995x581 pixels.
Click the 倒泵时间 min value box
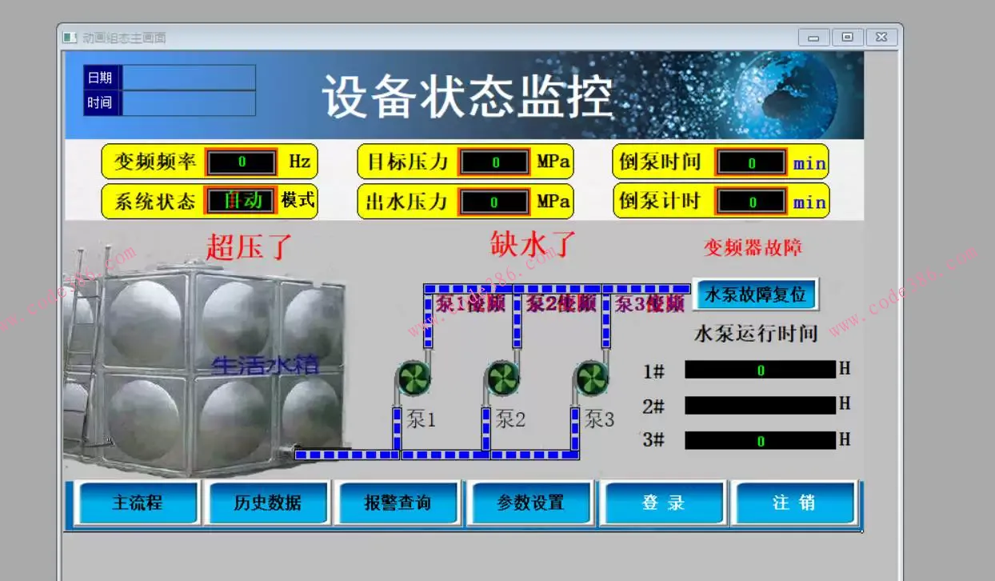click(751, 162)
